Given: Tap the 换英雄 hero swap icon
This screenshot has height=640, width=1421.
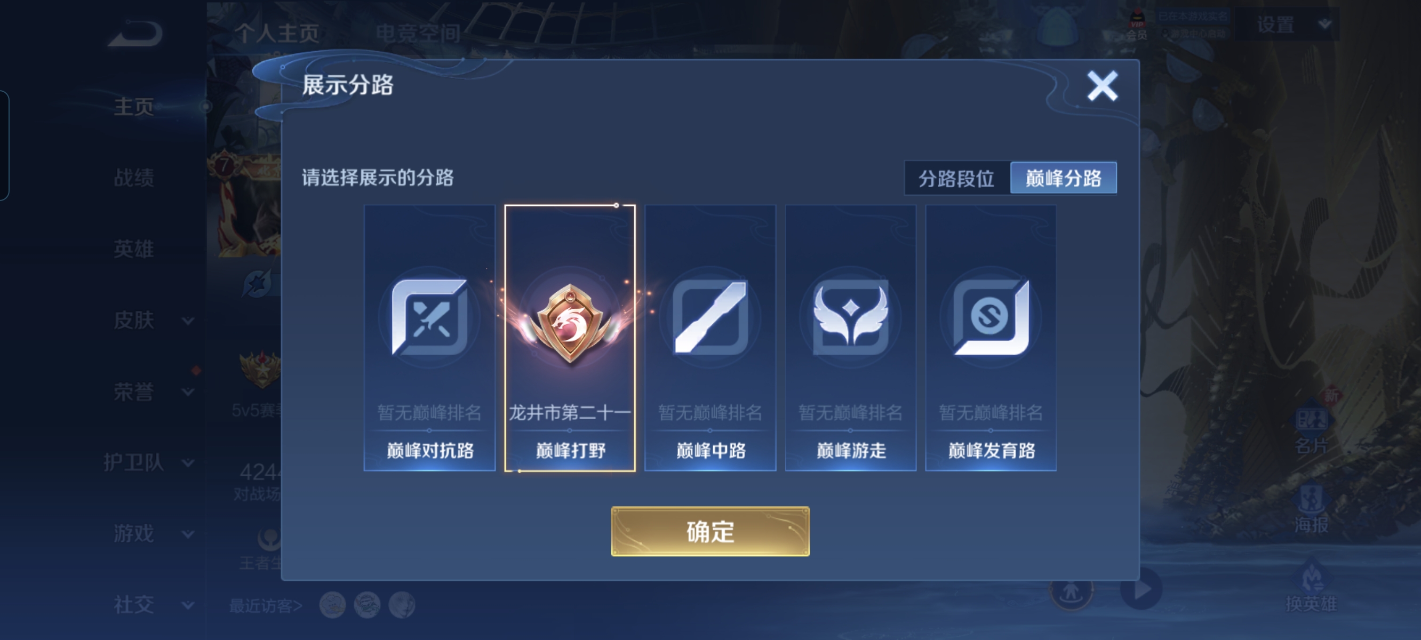Looking at the screenshot, I should (x=1312, y=577).
